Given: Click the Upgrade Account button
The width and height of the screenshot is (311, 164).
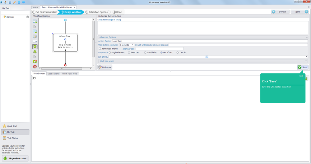Looking at the screenshot, I should [x=15, y=158].
